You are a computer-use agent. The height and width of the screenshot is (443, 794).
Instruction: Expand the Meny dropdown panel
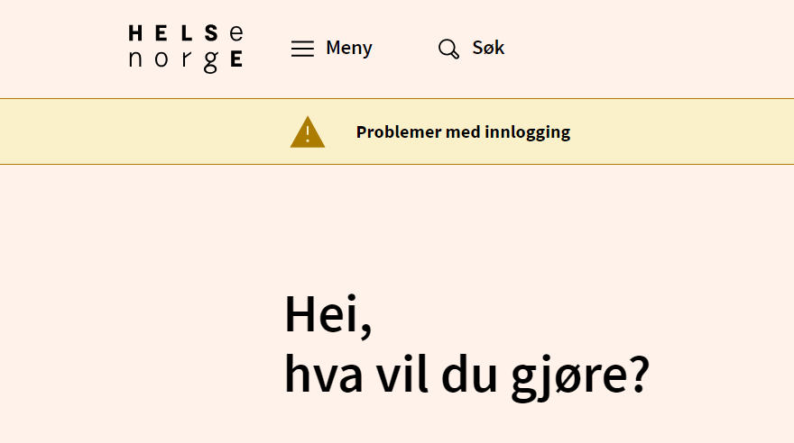pos(331,49)
